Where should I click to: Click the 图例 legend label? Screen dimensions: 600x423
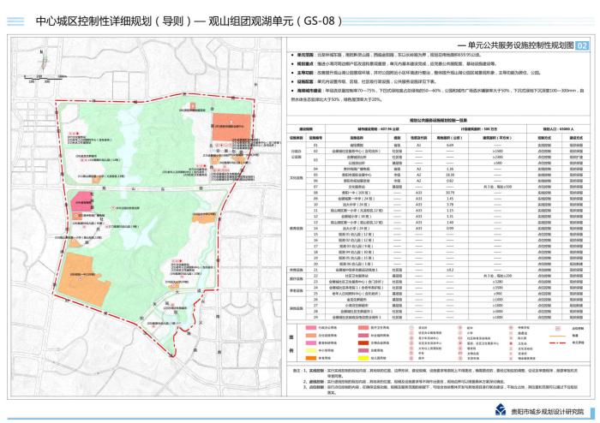[291, 343]
